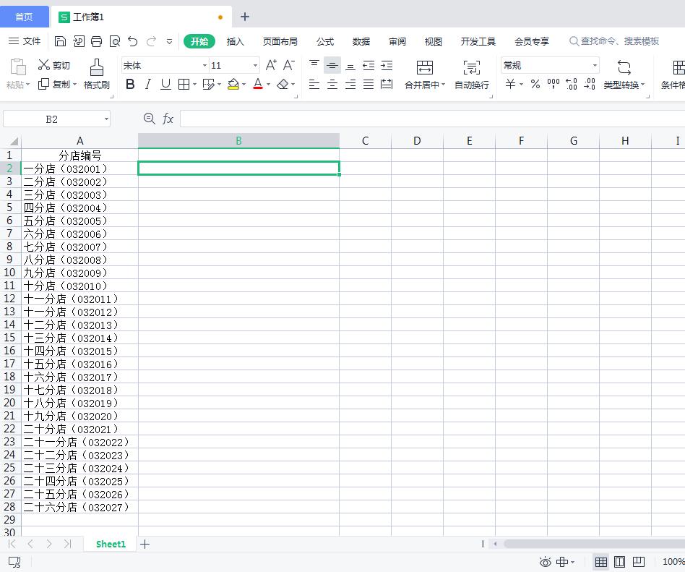Click the Cut (剪切) tool
The height and width of the screenshot is (572, 685).
pos(53,65)
